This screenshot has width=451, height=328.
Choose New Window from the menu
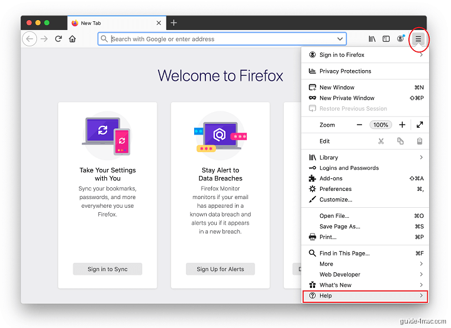pos(365,88)
